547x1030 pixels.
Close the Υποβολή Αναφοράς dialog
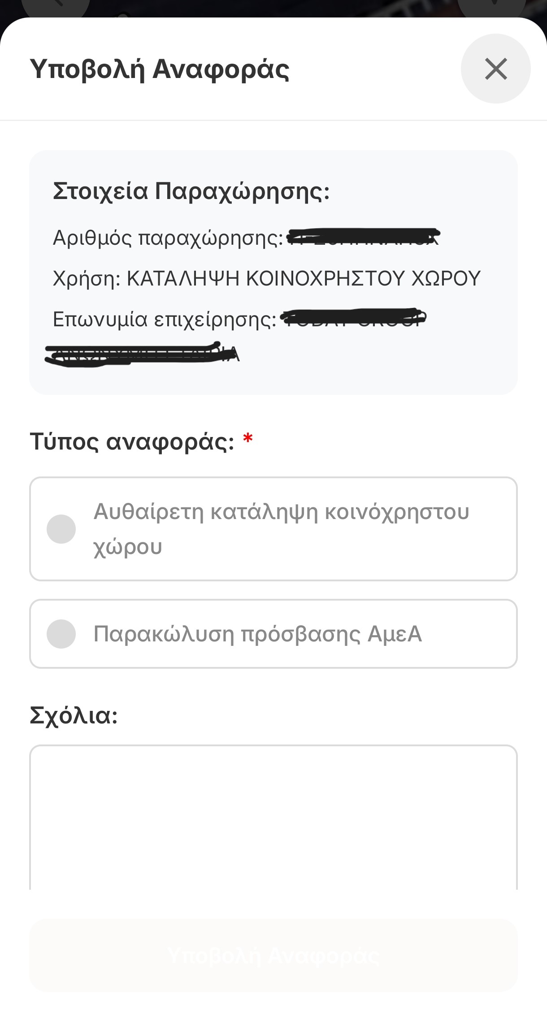tap(495, 69)
